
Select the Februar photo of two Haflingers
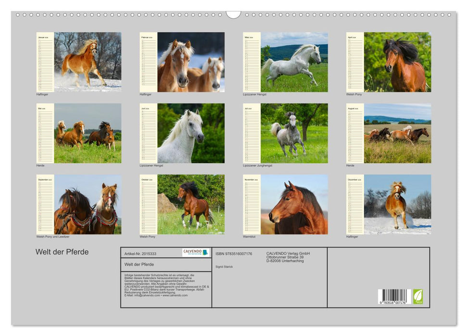(191, 62)
